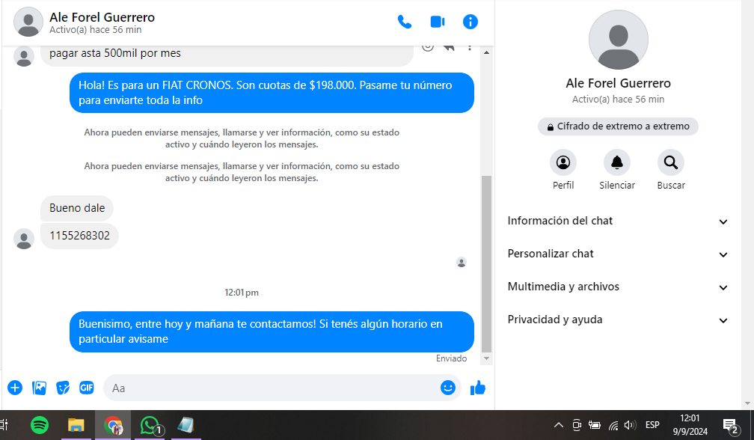Click sender avatar beside 1155268302 message

point(24,239)
